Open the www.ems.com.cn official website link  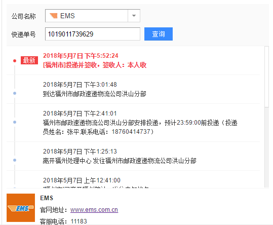click(x=94, y=210)
